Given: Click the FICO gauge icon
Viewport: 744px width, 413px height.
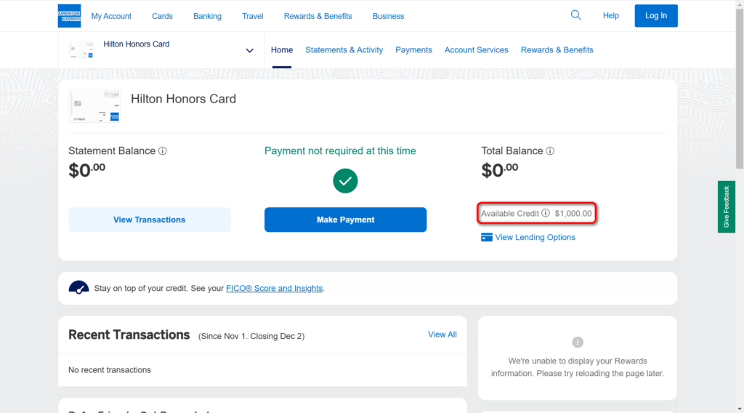Looking at the screenshot, I should click(x=78, y=288).
